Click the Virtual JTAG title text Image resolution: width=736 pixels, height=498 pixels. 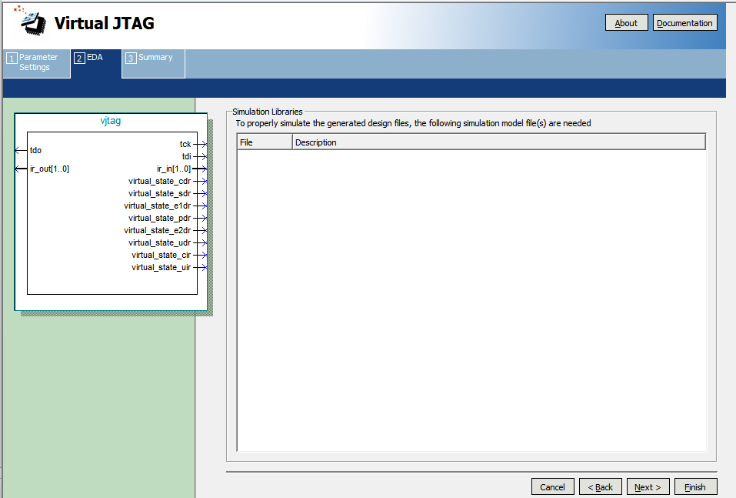104,23
